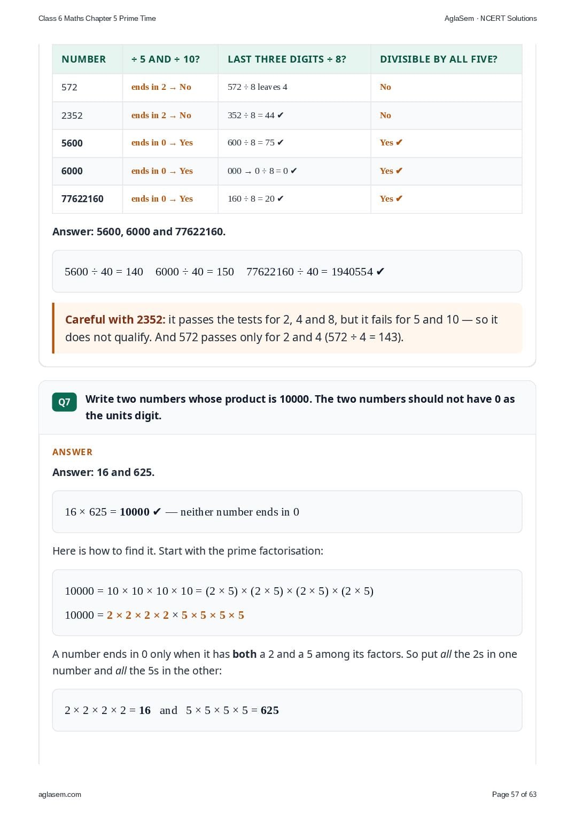Click the Page 57 of 63 indicator
575x814 pixels.
514,794
